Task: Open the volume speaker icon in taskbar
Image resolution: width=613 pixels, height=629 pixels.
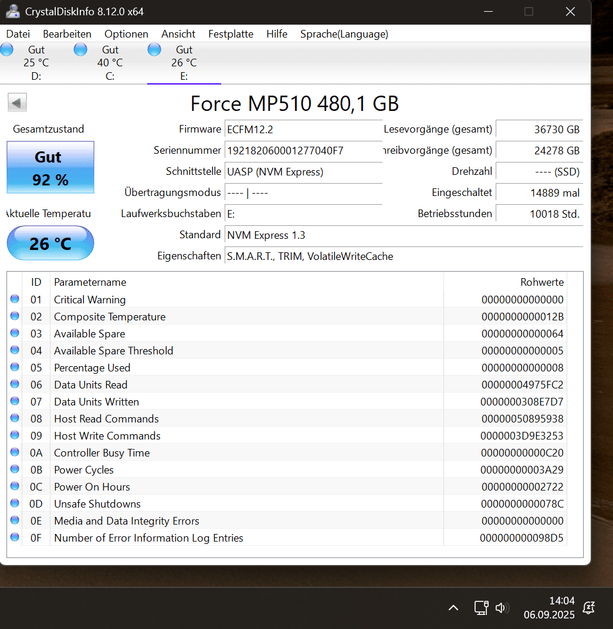Action: tap(502, 608)
